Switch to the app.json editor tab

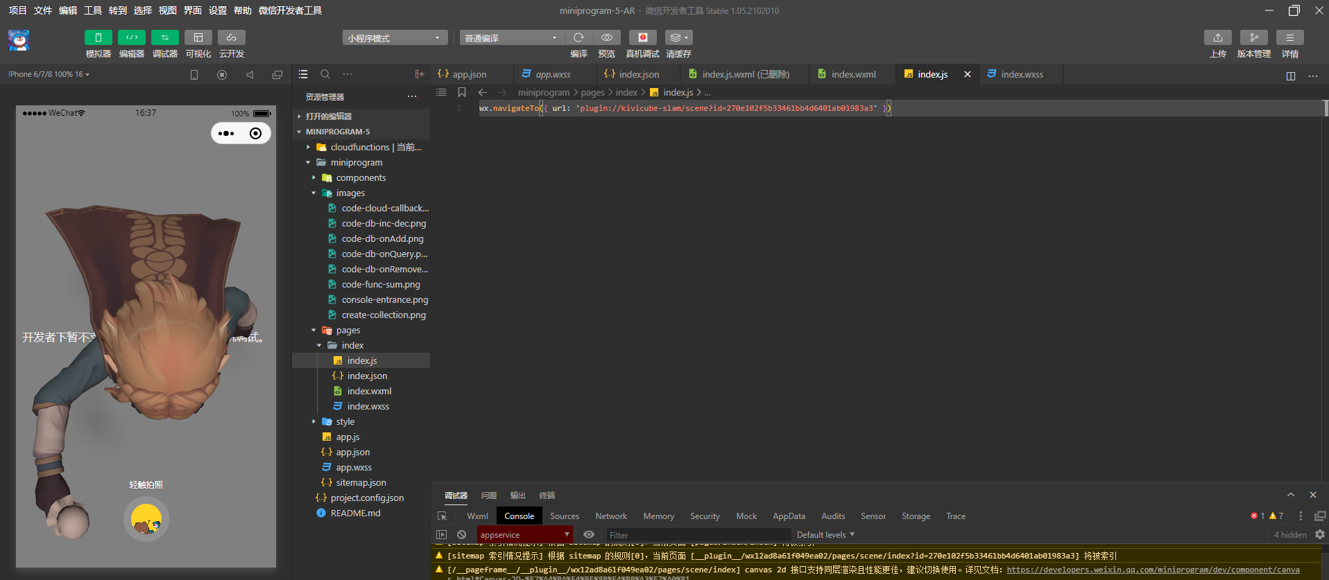(472, 74)
